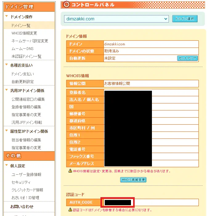
Task: Click the セットアップ auto-renewal button
Action: tap(187, 58)
